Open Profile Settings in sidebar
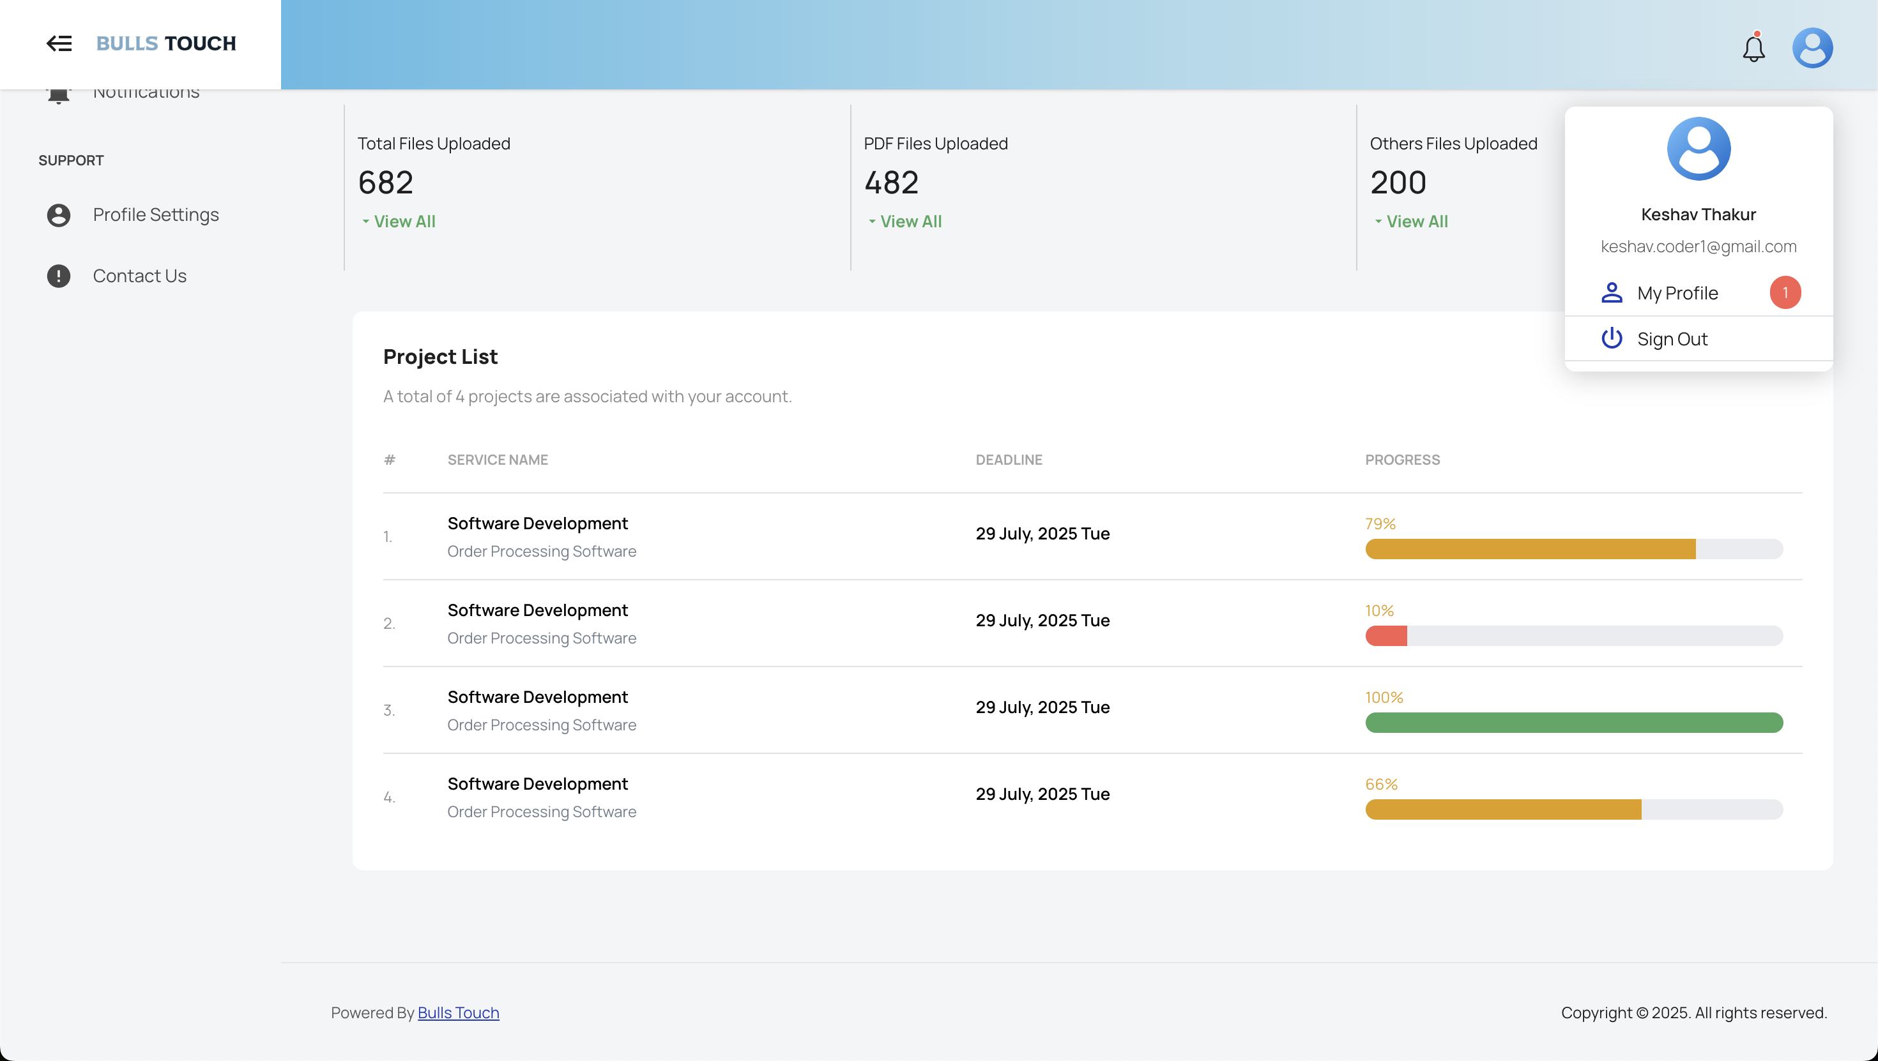The width and height of the screenshot is (1878, 1061). pyautogui.click(x=155, y=215)
